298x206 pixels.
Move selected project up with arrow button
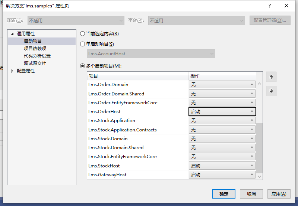click(271, 77)
